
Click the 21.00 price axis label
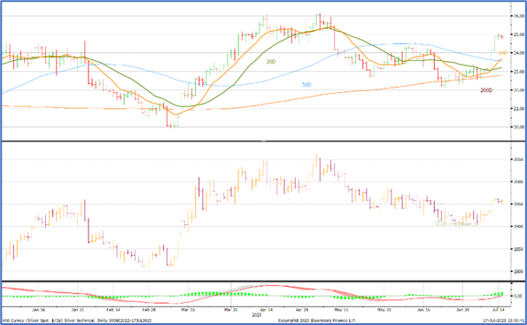click(x=519, y=109)
